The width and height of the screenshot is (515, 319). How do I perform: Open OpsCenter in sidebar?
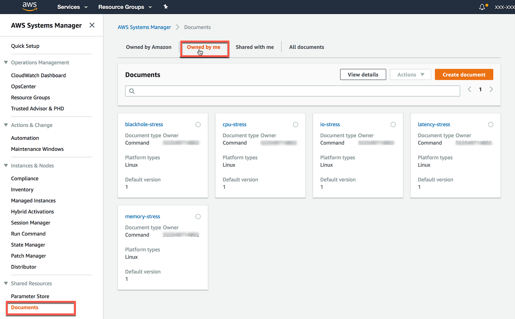pyautogui.click(x=23, y=86)
